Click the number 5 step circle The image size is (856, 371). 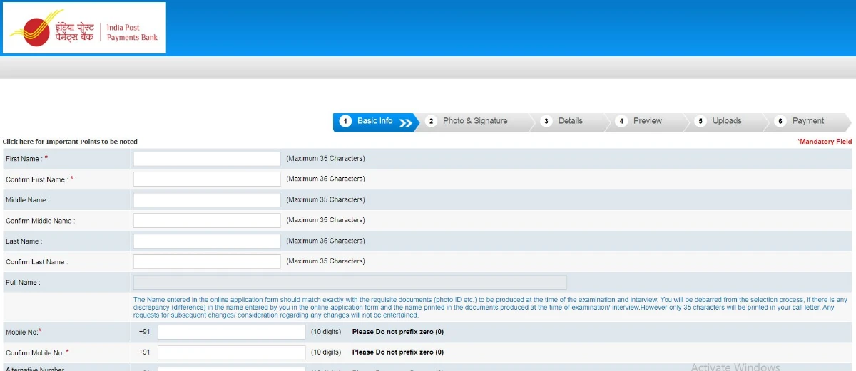tap(700, 122)
